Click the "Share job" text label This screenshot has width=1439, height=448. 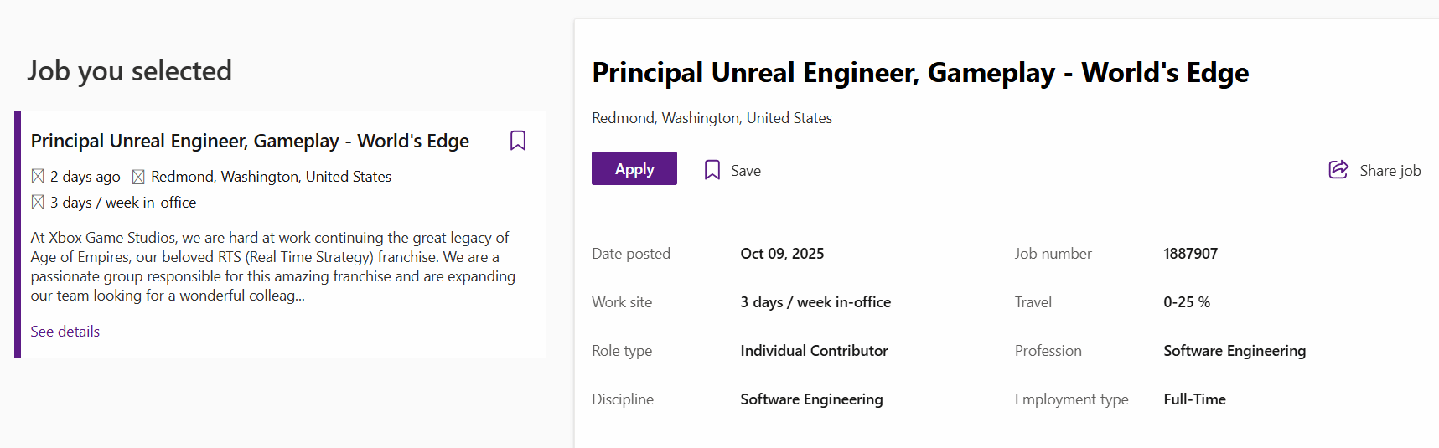point(1390,171)
